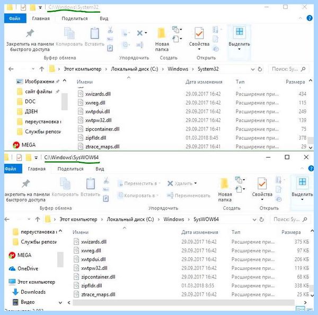This screenshot has width=318, height=315.
Task: Open Свойства in SysWOW64 ribbon
Action: [x=262, y=189]
